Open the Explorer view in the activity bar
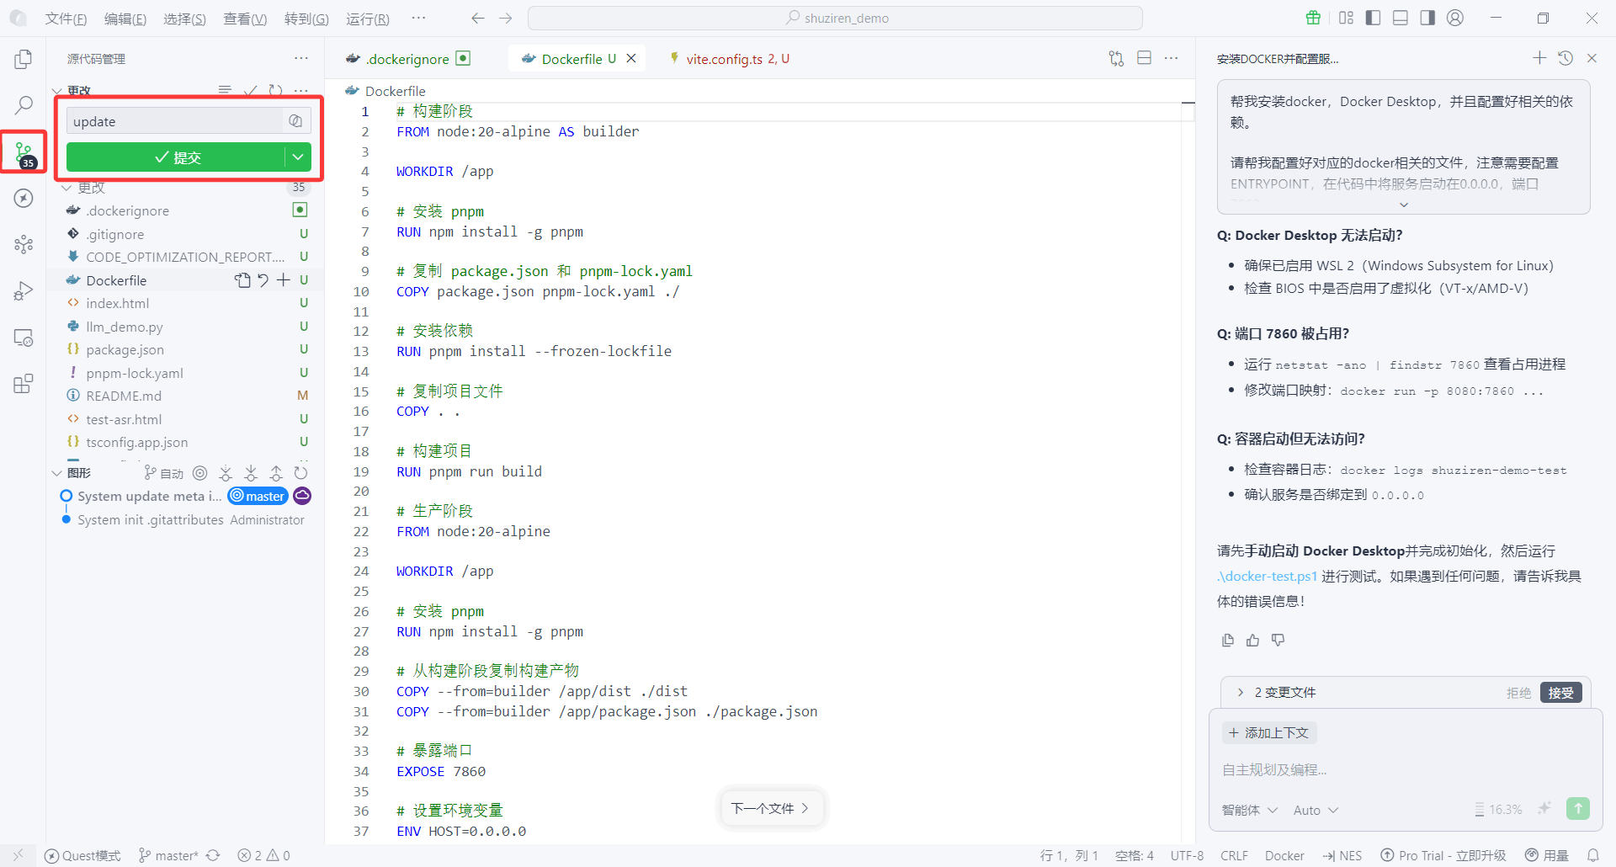The width and height of the screenshot is (1616, 867). (24, 59)
